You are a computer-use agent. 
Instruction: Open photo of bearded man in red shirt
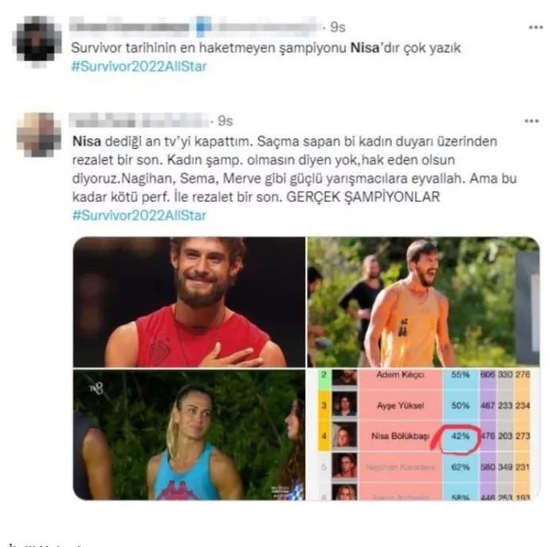189,302
